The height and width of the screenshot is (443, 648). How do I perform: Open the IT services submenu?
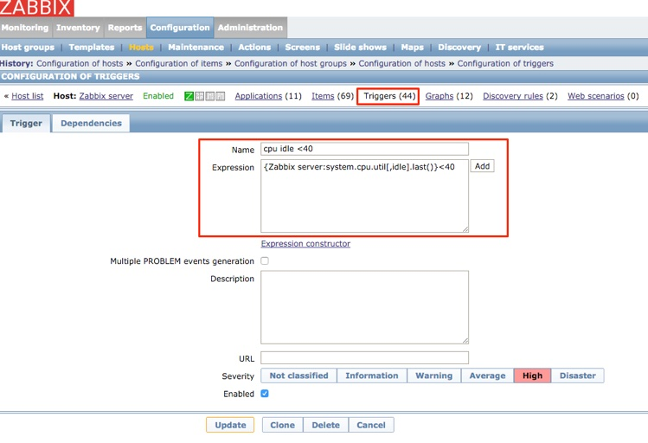(519, 47)
